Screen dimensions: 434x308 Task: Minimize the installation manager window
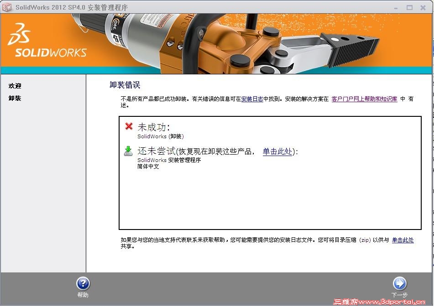click(396, 8)
